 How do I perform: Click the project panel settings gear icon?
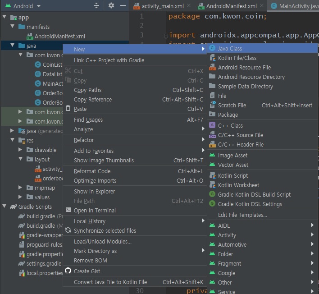(x=111, y=5)
